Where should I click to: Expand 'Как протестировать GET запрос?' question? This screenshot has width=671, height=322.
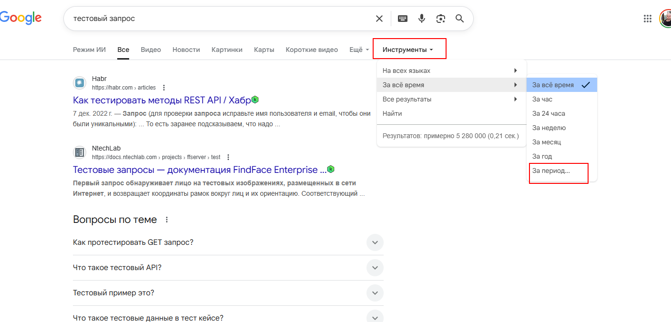pos(375,242)
